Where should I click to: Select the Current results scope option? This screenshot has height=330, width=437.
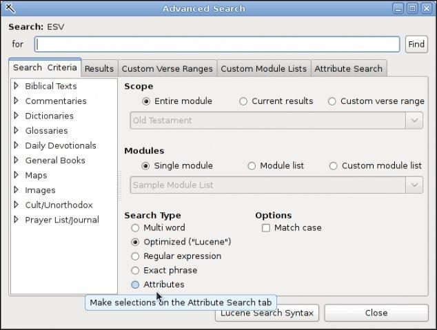(x=243, y=101)
